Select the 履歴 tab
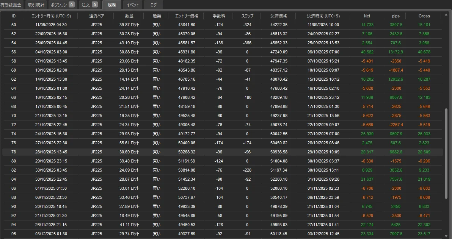 (111, 5)
